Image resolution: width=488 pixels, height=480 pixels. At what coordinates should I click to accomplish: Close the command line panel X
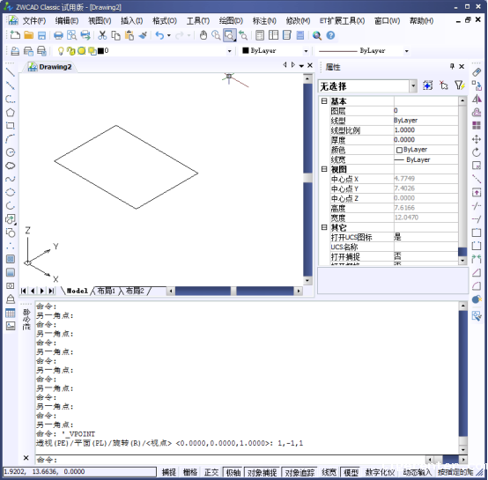click(26, 458)
